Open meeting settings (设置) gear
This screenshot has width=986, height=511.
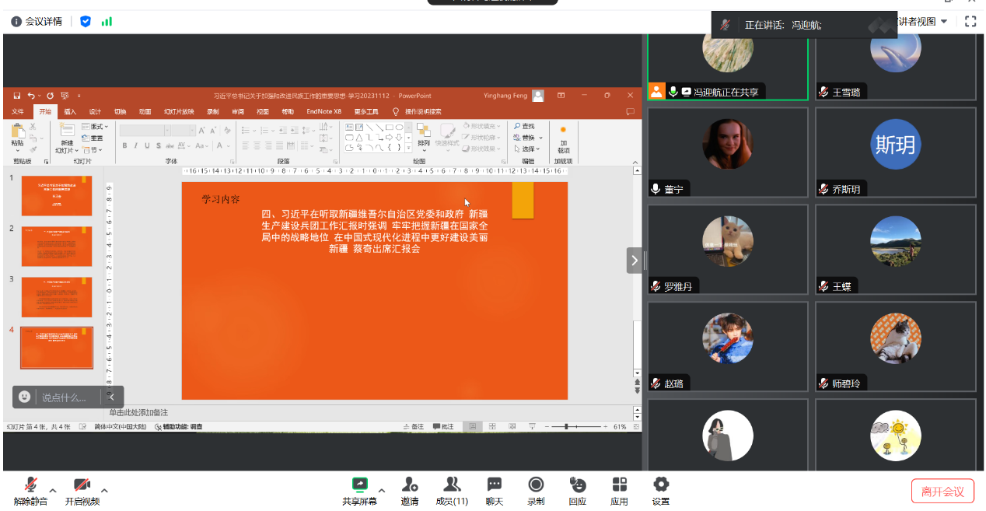[x=661, y=491]
